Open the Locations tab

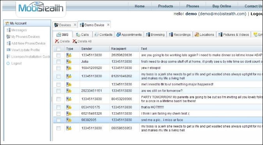tap(204, 35)
